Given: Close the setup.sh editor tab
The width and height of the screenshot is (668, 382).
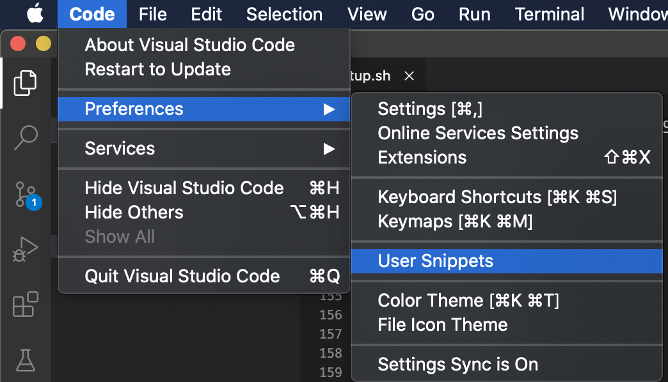Looking at the screenshot, I should 410,76.
